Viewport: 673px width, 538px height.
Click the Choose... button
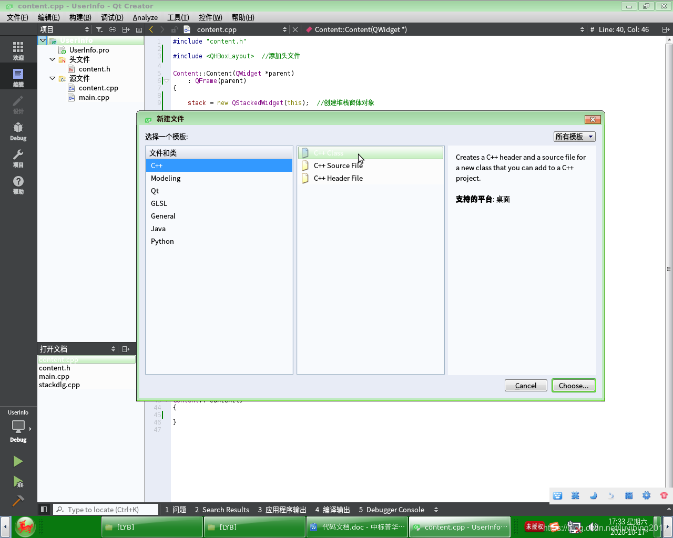coord(574,386)
